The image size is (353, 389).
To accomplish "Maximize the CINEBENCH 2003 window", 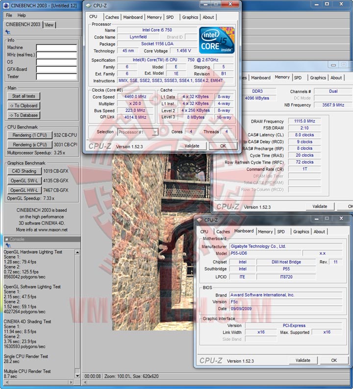I will [327, 4].
